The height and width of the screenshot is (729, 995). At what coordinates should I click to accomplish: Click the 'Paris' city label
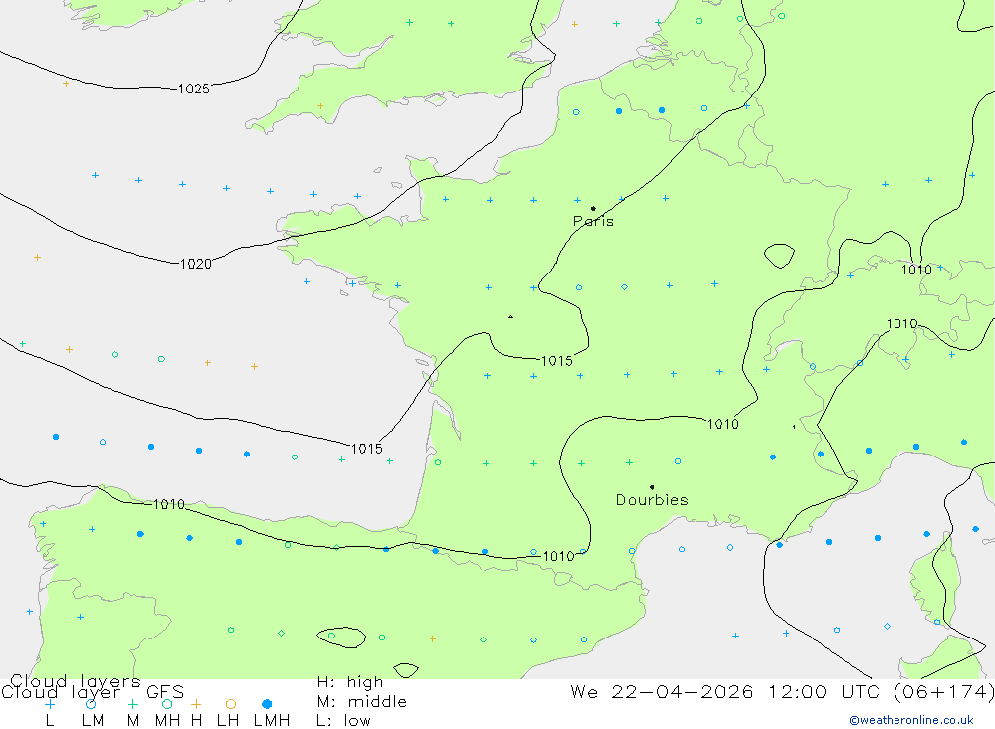click(x=593, y=221)
